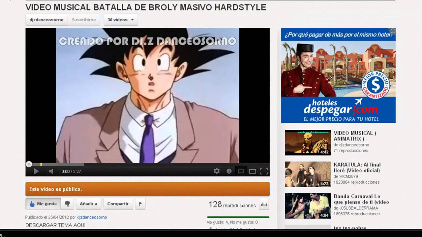The image size is (422, 237).
Task: Click the video title VIDEO MUSICAL BATALLA DE BROLY
Action: 146,7
